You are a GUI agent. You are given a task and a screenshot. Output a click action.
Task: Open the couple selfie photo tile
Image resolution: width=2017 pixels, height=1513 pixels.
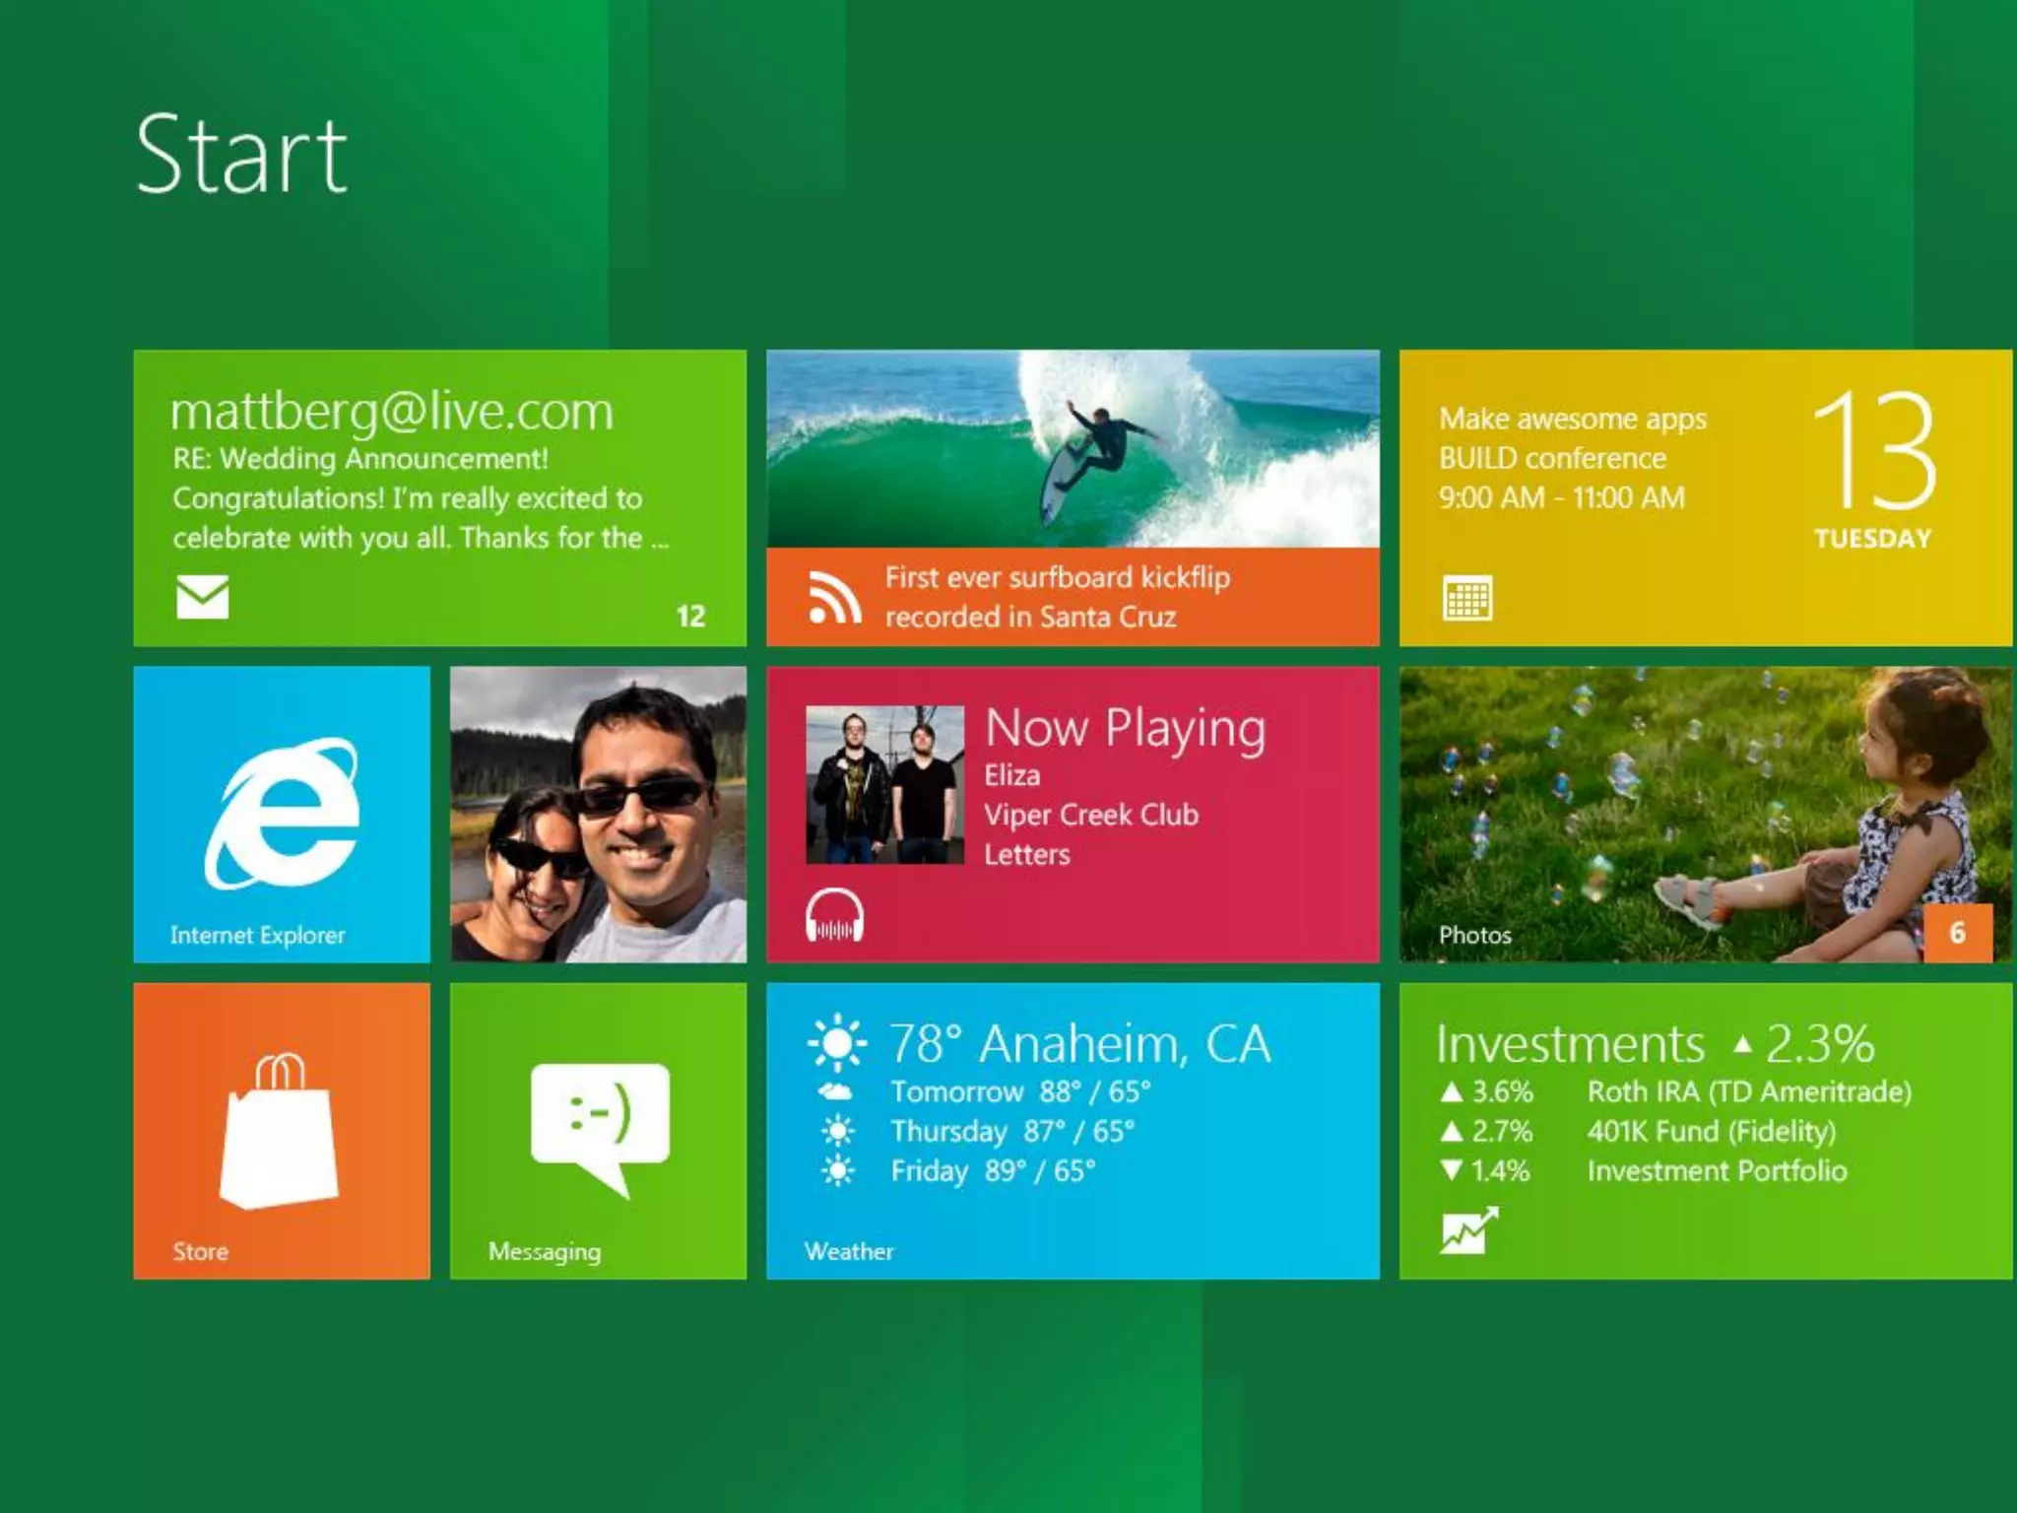point(598,814)
